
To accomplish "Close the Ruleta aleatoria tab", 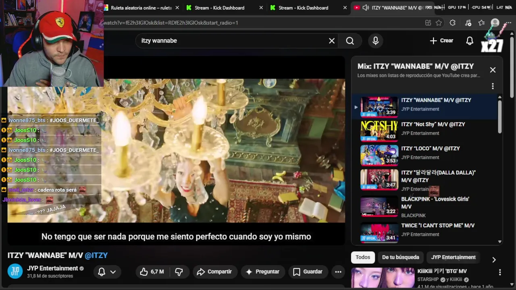I will 177,8.
